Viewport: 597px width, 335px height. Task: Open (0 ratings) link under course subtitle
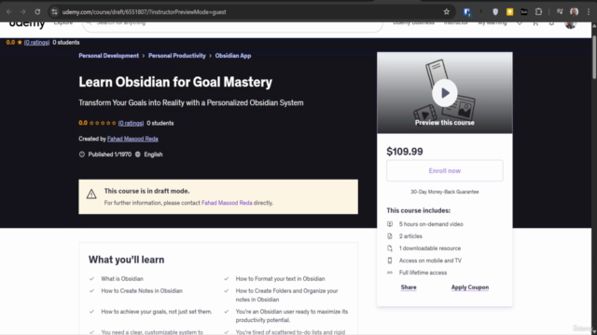(131, 123)
